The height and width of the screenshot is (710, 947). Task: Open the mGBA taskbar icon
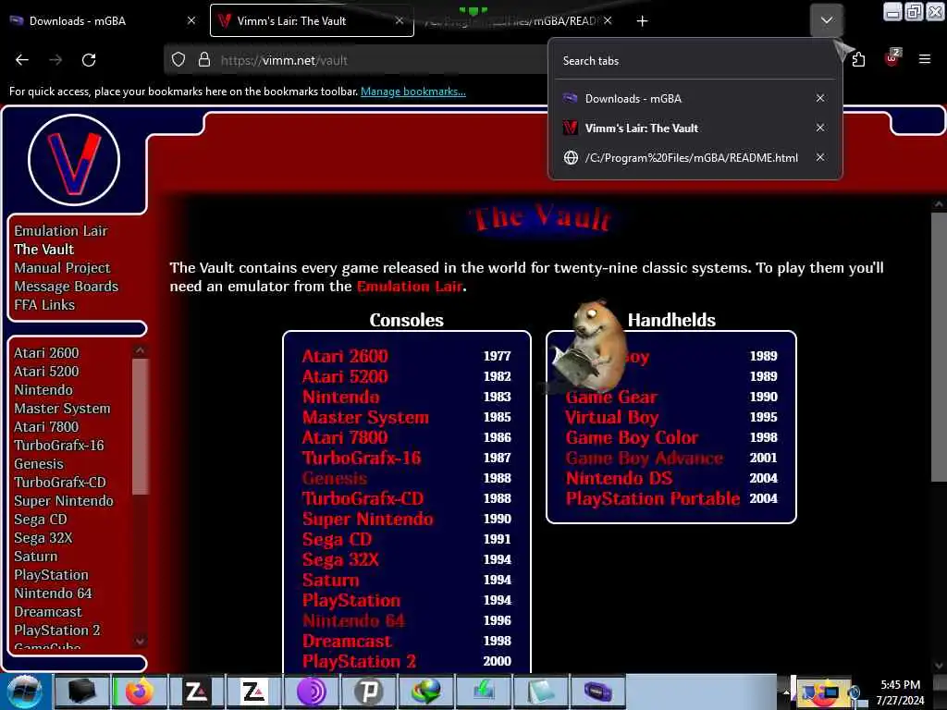tap(597, 692)
